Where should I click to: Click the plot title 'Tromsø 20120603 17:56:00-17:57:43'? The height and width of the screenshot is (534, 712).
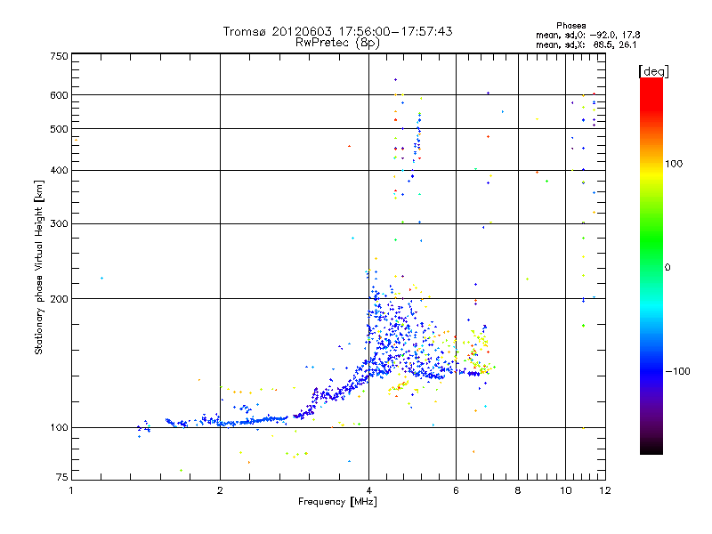(337, 31)
